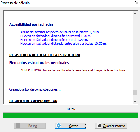
Task: Click the 100% progress label
Action: (70, 109)
